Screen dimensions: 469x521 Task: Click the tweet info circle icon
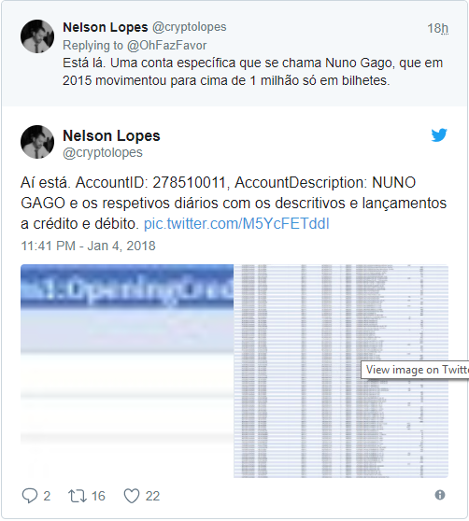coord(440,495)
